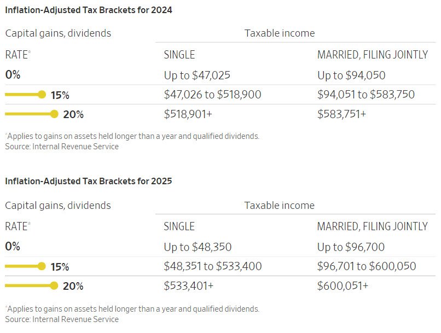This screenshot has width=441, height=333.
Task: Select the 2025 MARRIED, FILING JOINTLY header
Action: (373, 226)
